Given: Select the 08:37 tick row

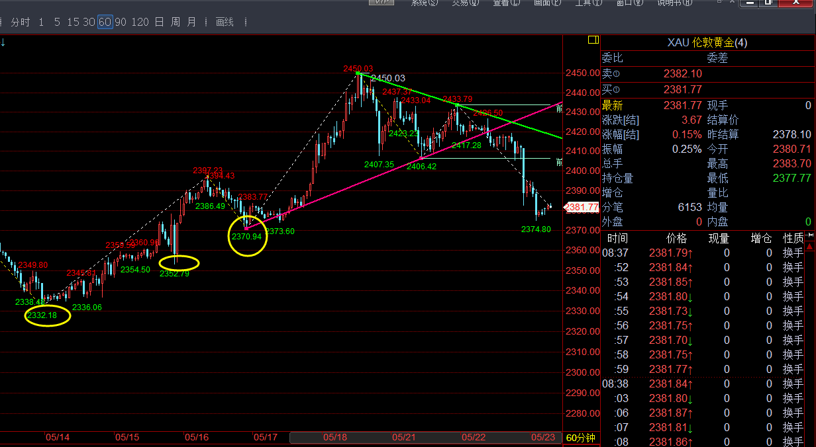Looking at the screenshot, I should tap(702, 253).
